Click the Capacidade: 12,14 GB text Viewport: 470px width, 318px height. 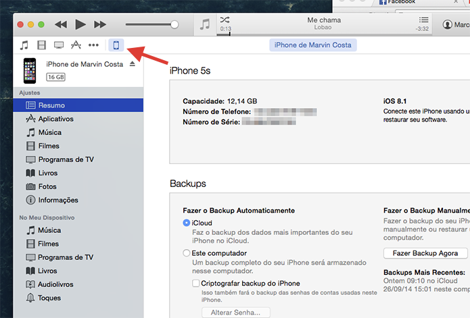point(220,101)
